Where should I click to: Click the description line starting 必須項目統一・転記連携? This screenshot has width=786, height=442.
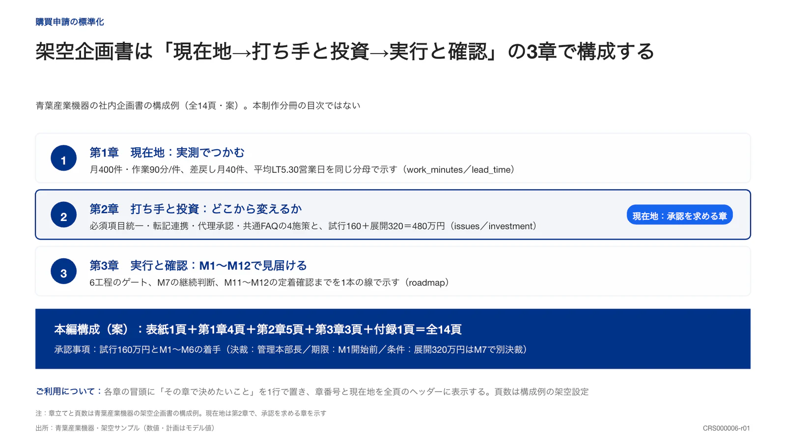coord(313,226)
